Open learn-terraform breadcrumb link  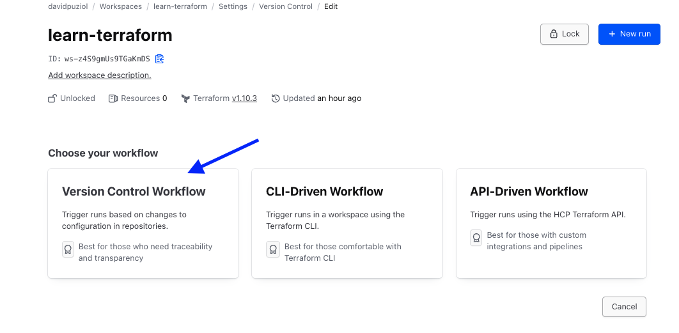(x=180, y=6)
